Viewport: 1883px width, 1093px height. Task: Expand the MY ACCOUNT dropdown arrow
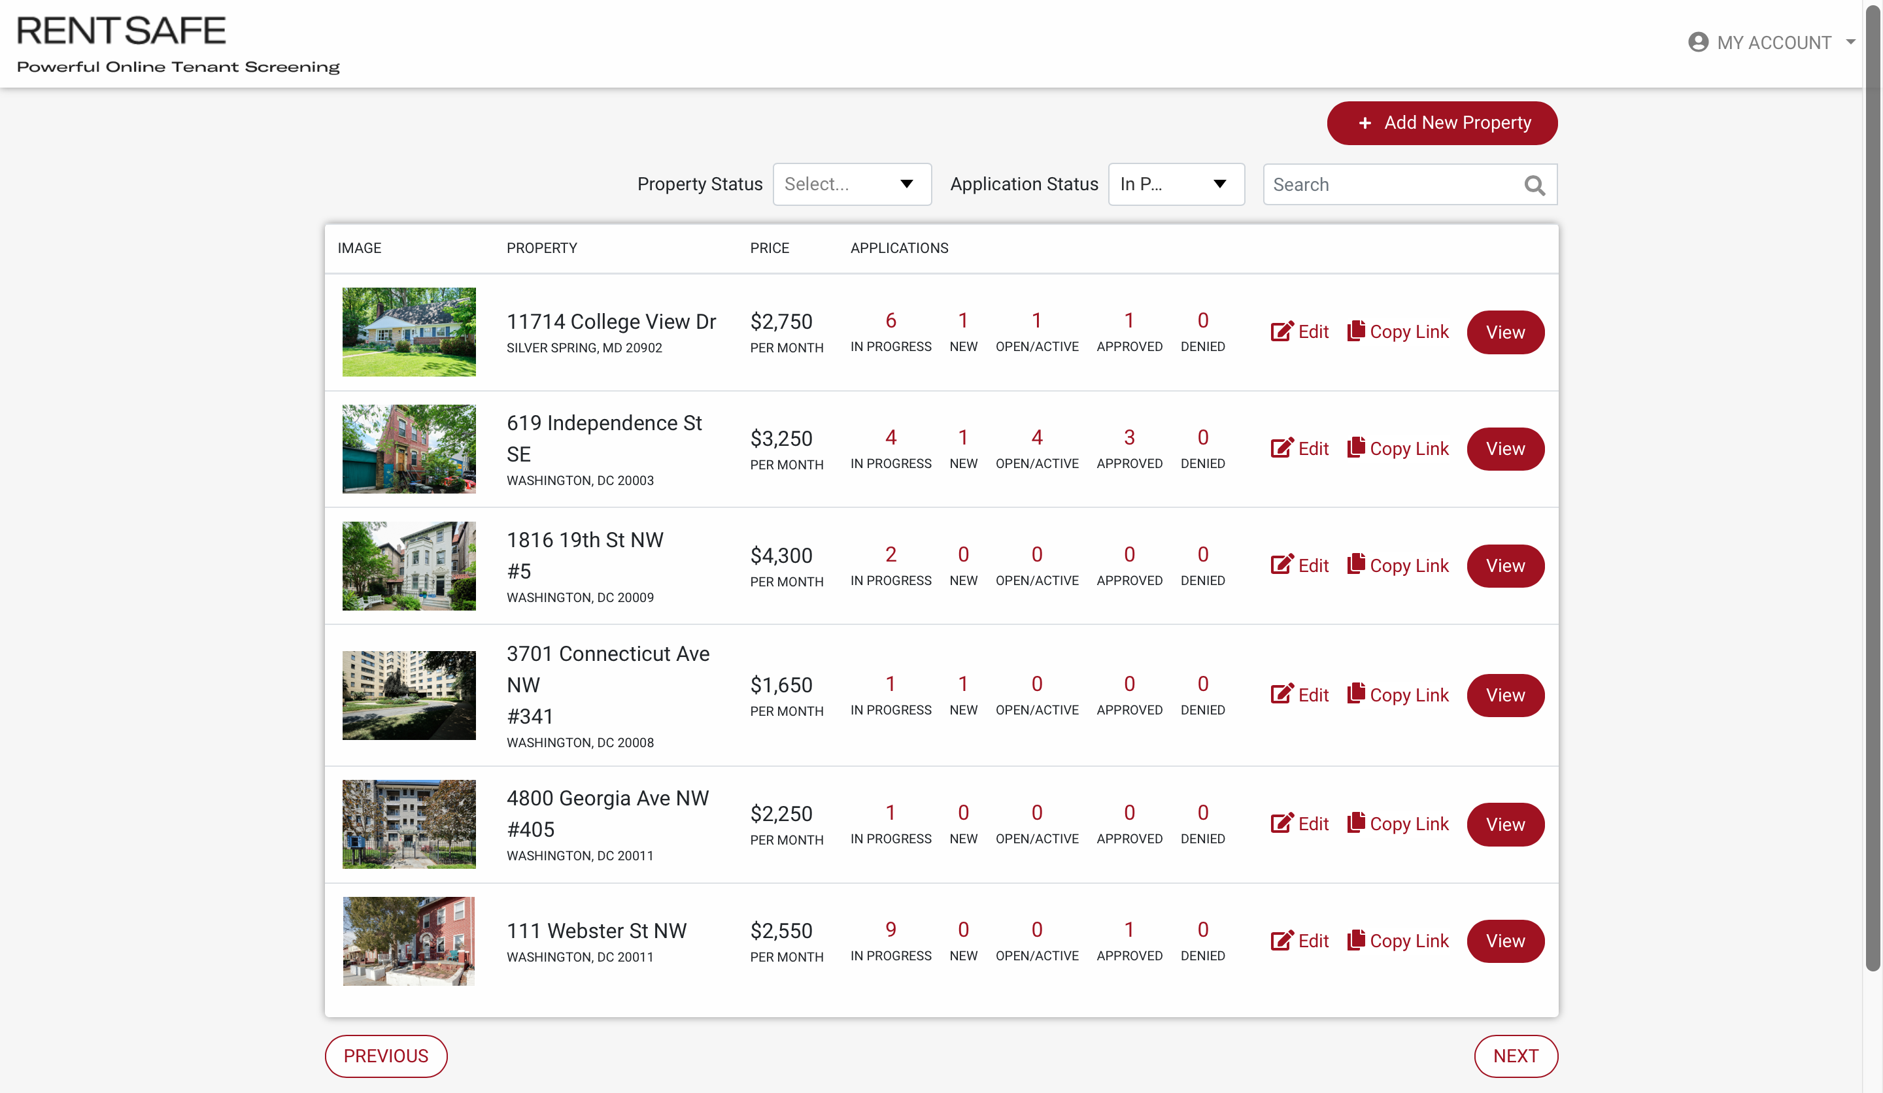[x=1851, y=42]
